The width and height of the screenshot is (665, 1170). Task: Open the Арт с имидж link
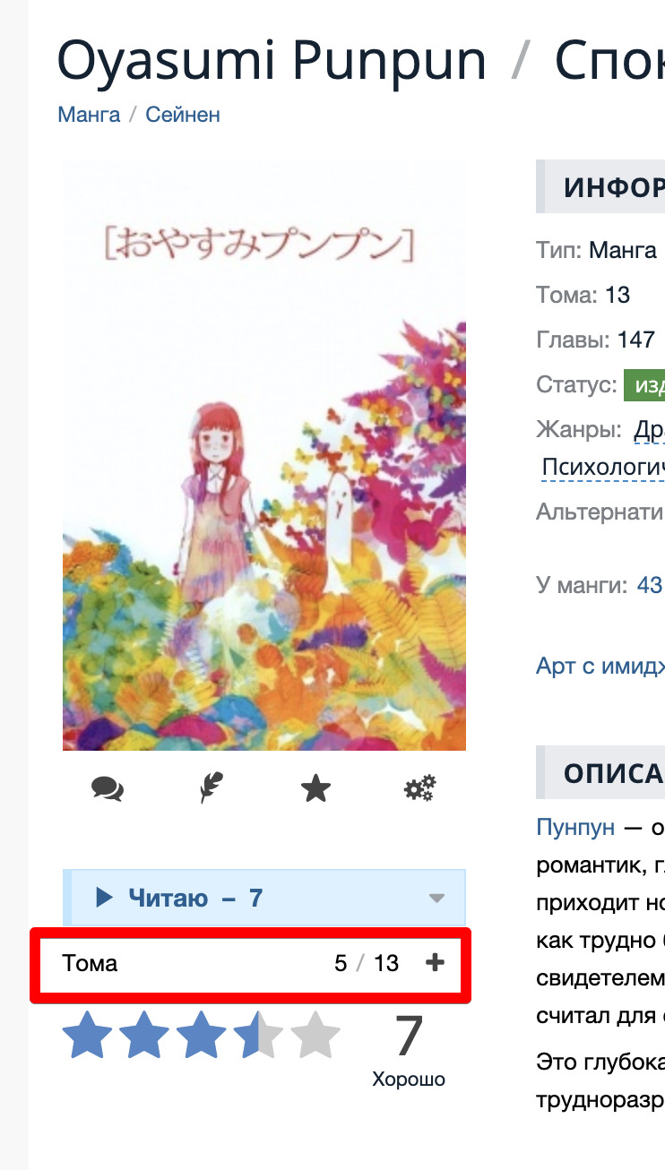pyautogui.click(x=600, y=667)
